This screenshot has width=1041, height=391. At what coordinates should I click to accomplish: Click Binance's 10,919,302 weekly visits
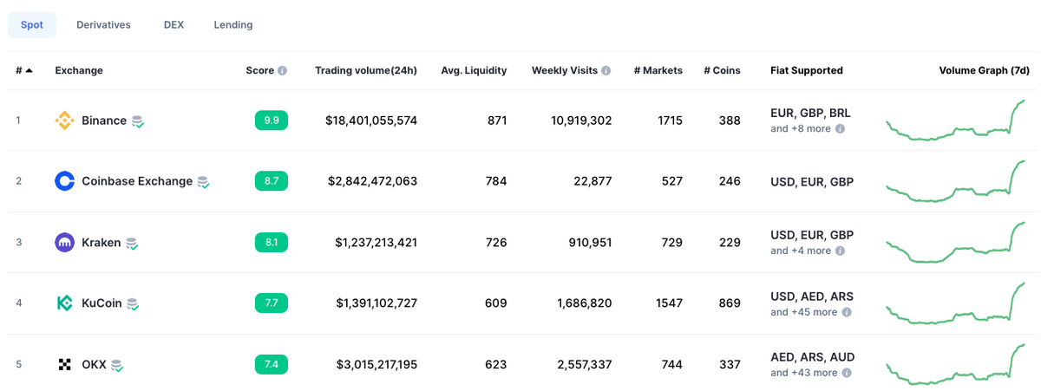(x=581, y=121)
